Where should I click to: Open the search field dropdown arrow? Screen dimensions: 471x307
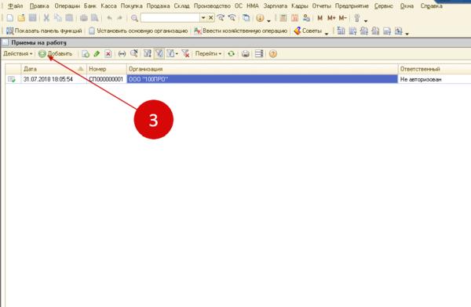pos(203,18)
